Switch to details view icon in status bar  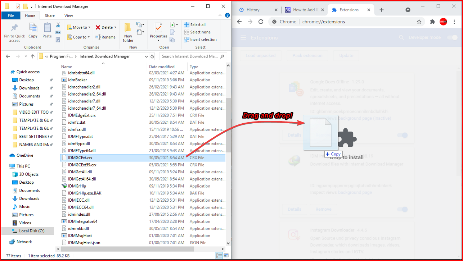point(219,256)
